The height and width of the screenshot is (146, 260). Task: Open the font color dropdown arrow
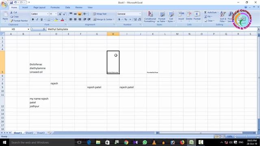[x=65, y=19]
